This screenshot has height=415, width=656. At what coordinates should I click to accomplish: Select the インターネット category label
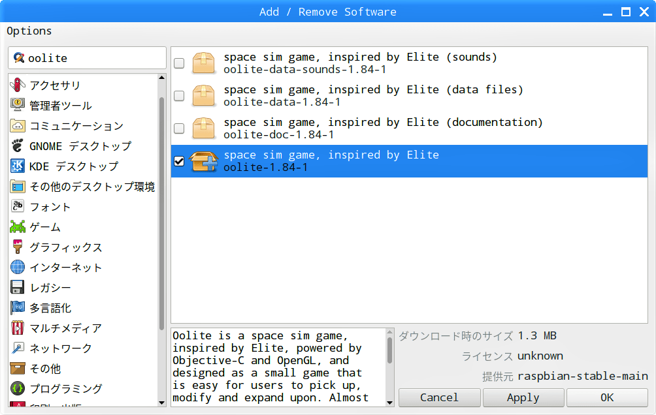coord(66,268)
